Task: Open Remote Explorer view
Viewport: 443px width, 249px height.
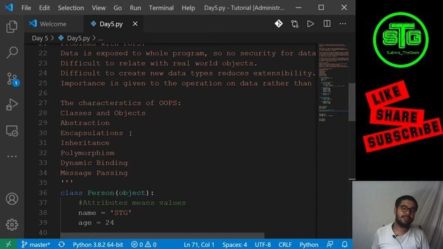Action: [12, 131]
